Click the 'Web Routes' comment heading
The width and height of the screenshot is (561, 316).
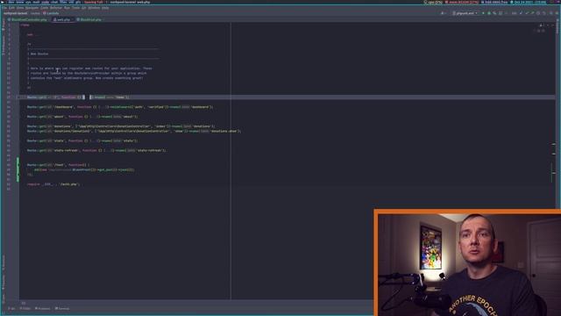(39, 54)
